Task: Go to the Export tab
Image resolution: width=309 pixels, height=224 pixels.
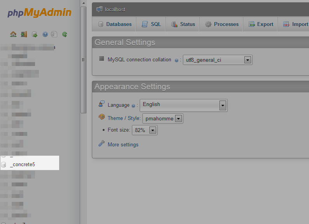Action: coord(261,24)
